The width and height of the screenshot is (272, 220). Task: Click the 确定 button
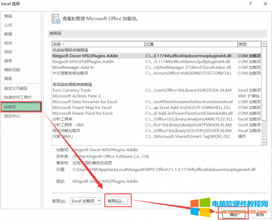[233, 214]
